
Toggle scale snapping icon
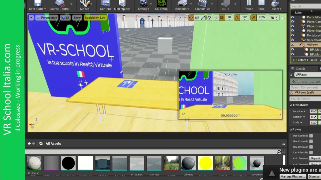pos(254,17)
